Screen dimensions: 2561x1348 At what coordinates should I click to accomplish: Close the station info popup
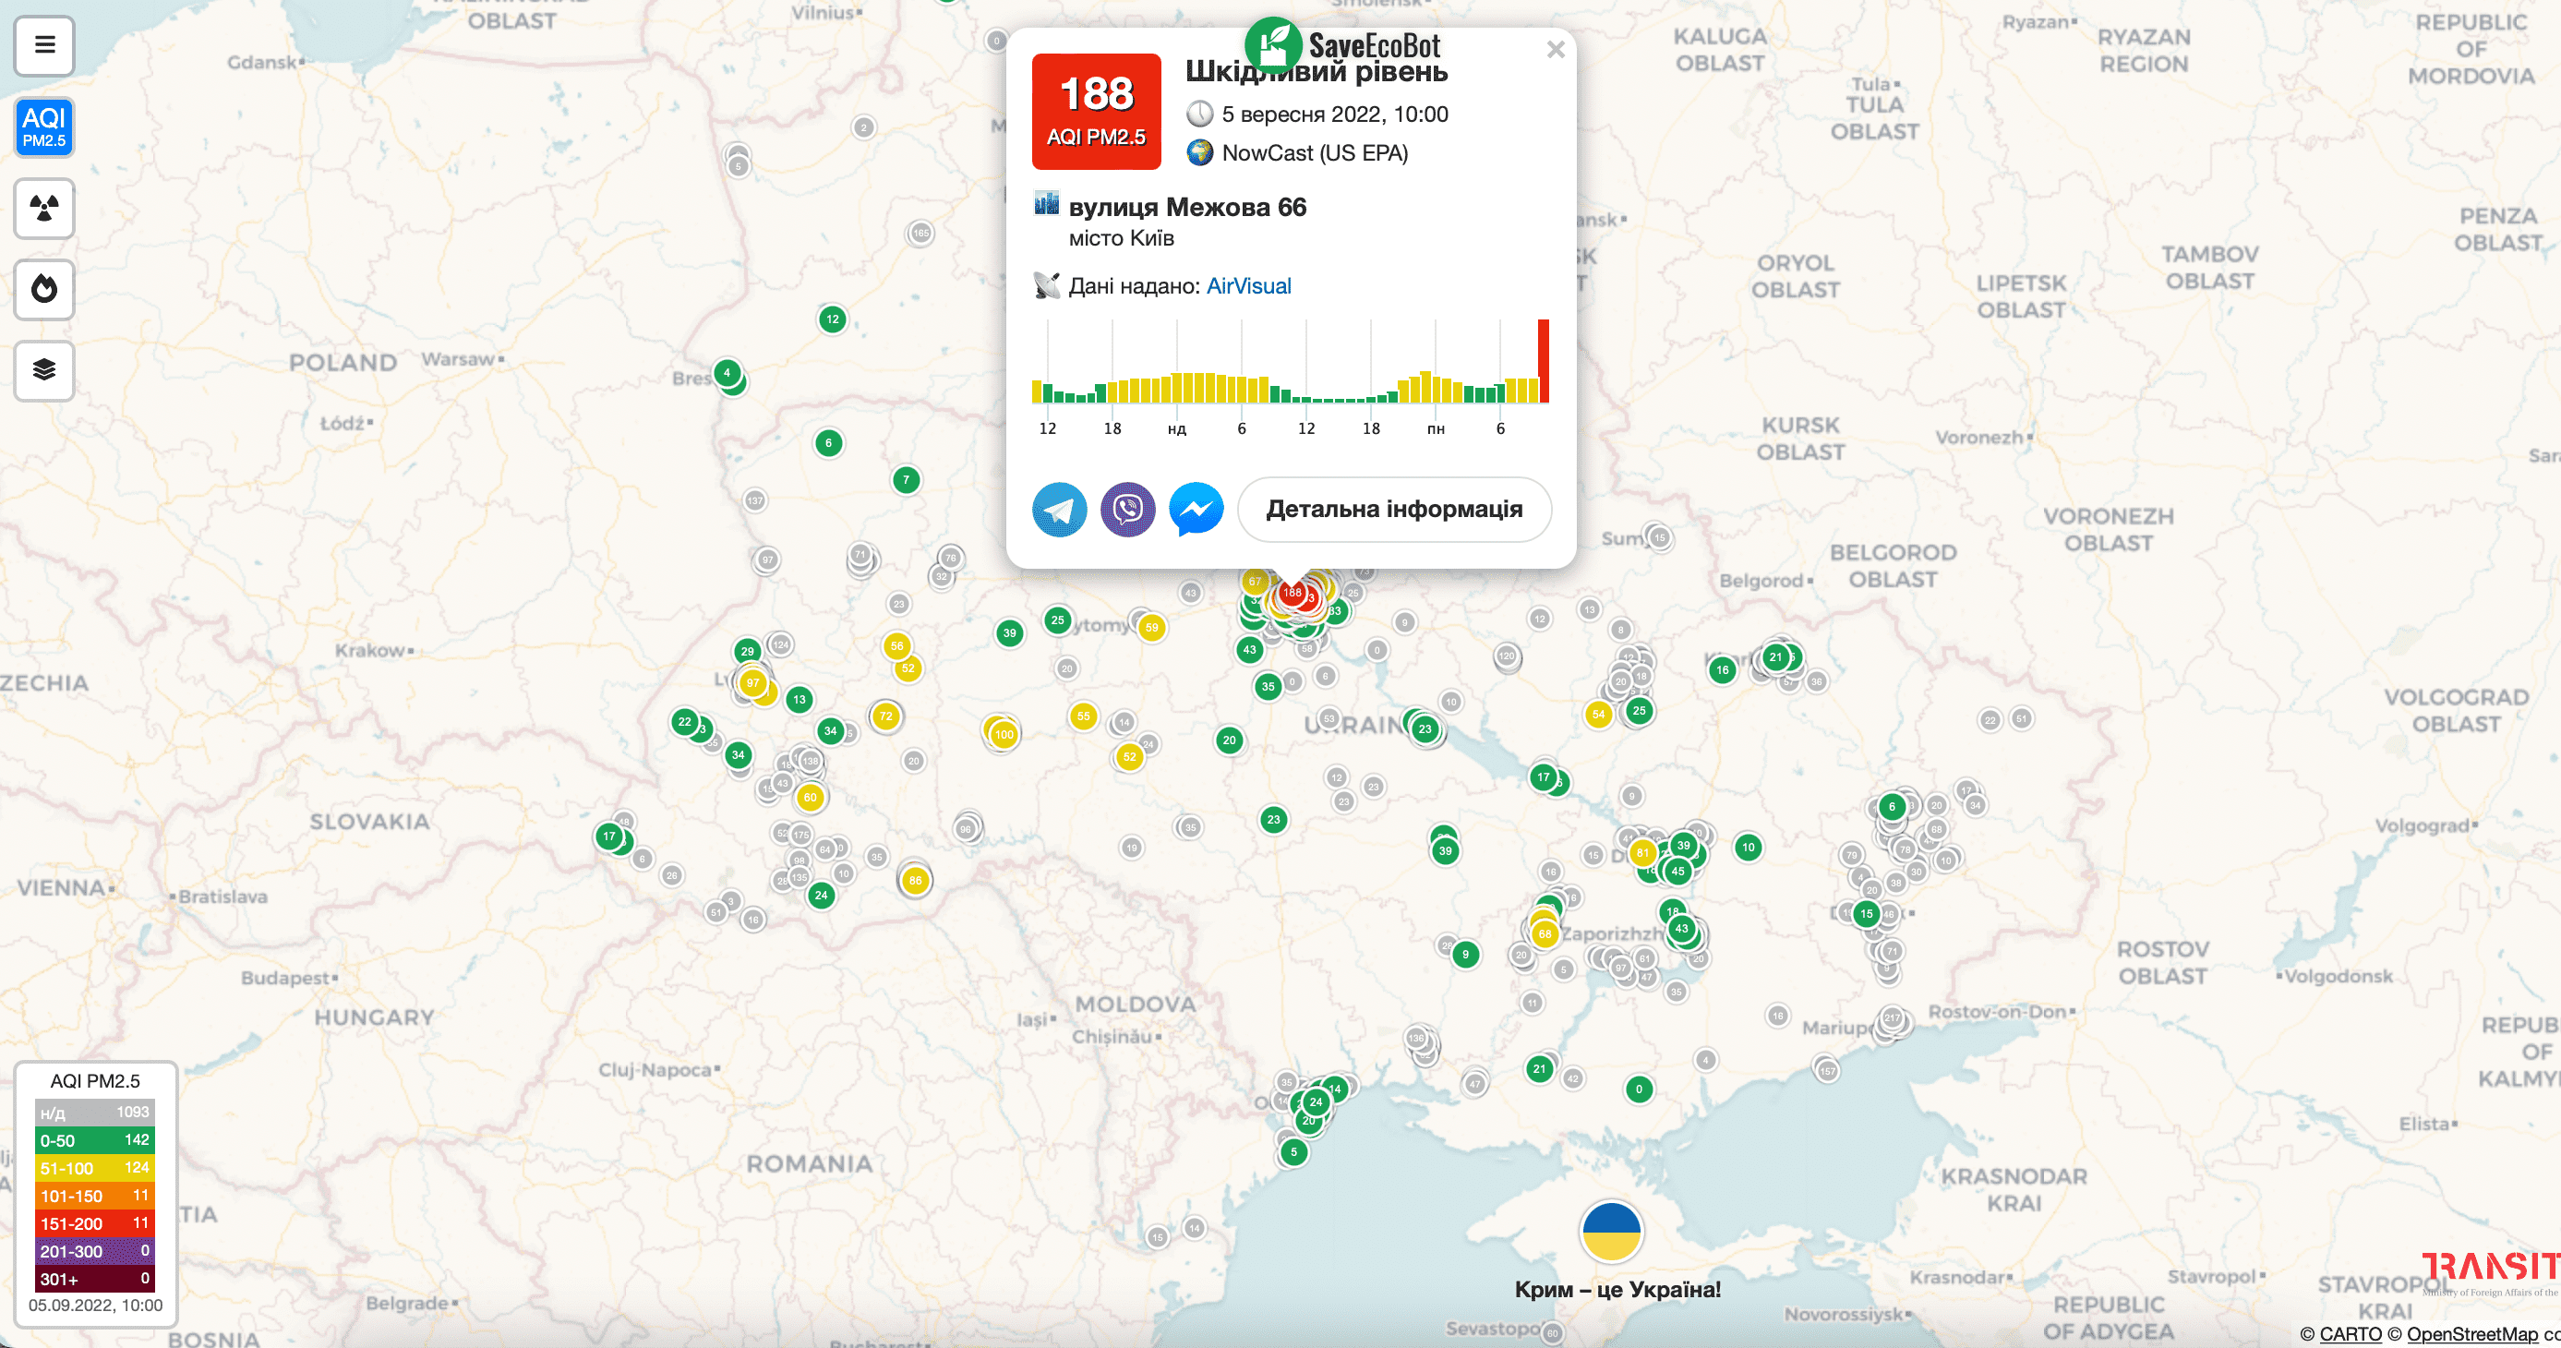tap(1555, 50)
